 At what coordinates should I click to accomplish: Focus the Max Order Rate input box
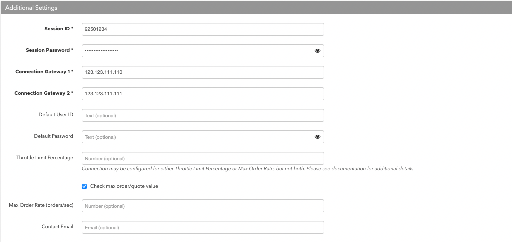203,206
